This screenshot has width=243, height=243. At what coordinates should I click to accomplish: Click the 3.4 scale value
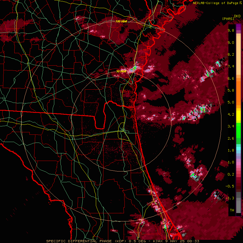click(231, 126)
